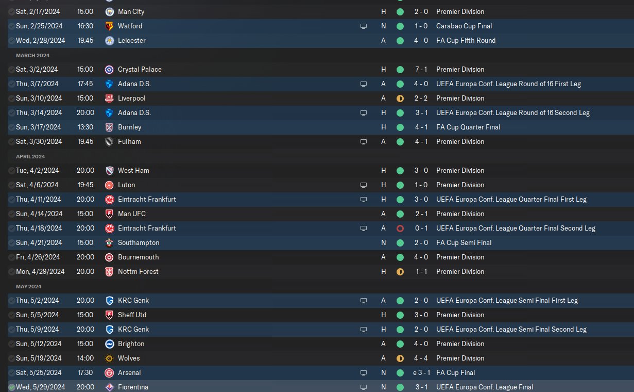Viewport: 634px width, 392px height.
Task: Open the Liverpool team name link
Action: point(131,98)
